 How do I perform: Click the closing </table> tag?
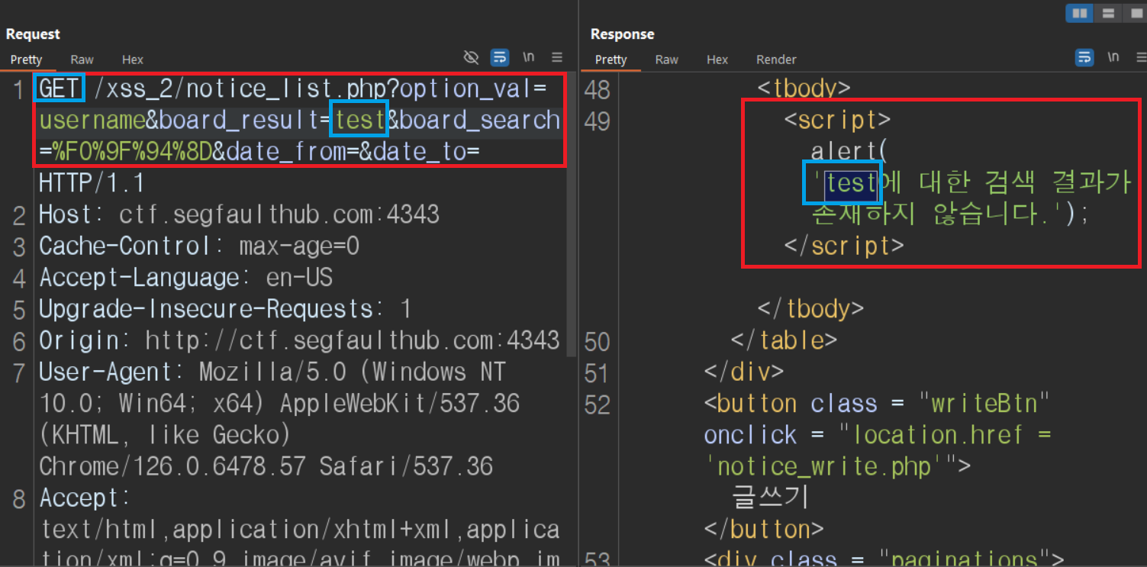coord(784,340)
